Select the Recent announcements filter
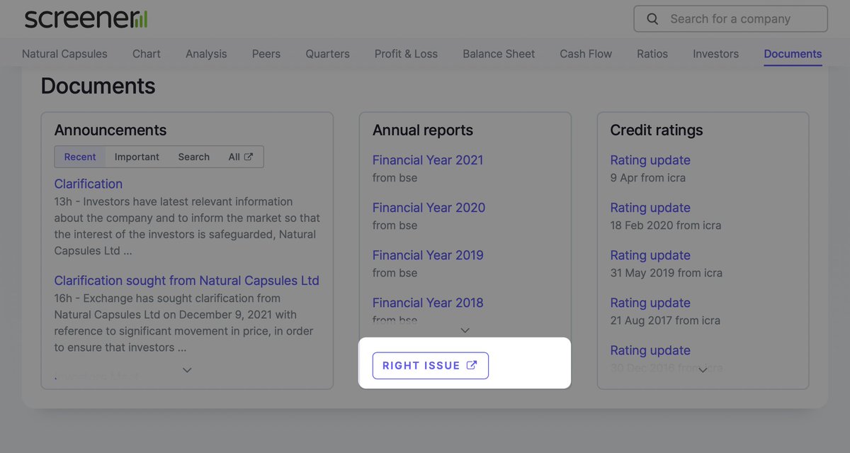The width and height of the screenshot is (850, 453). click(x=80, y=157)
